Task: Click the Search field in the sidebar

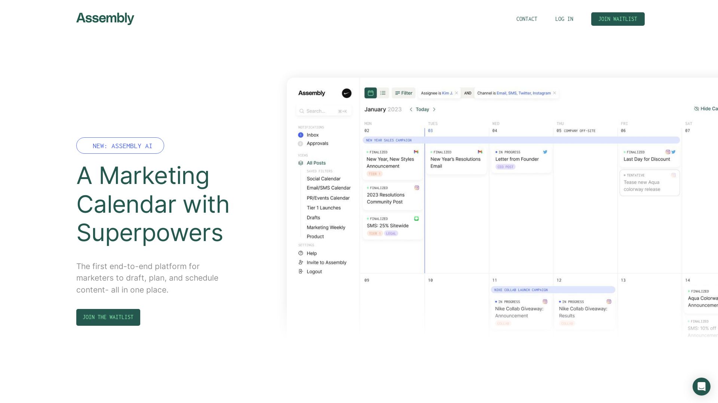Action: pos(323,111)
